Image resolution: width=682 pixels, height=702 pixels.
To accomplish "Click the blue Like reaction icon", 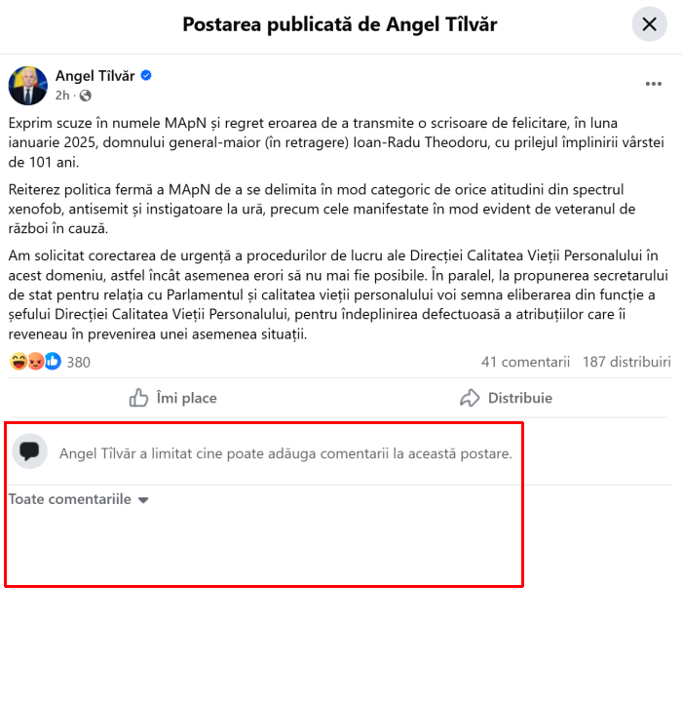I will [x=53, y=362].
